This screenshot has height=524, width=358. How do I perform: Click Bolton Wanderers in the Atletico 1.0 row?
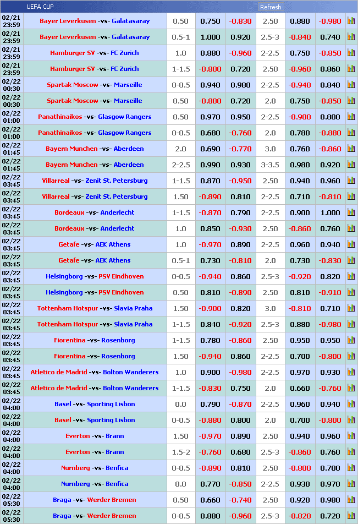click(130, 372)
